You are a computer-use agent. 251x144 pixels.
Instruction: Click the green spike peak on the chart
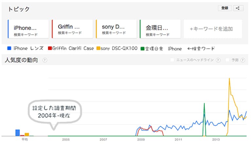(204, 104)
